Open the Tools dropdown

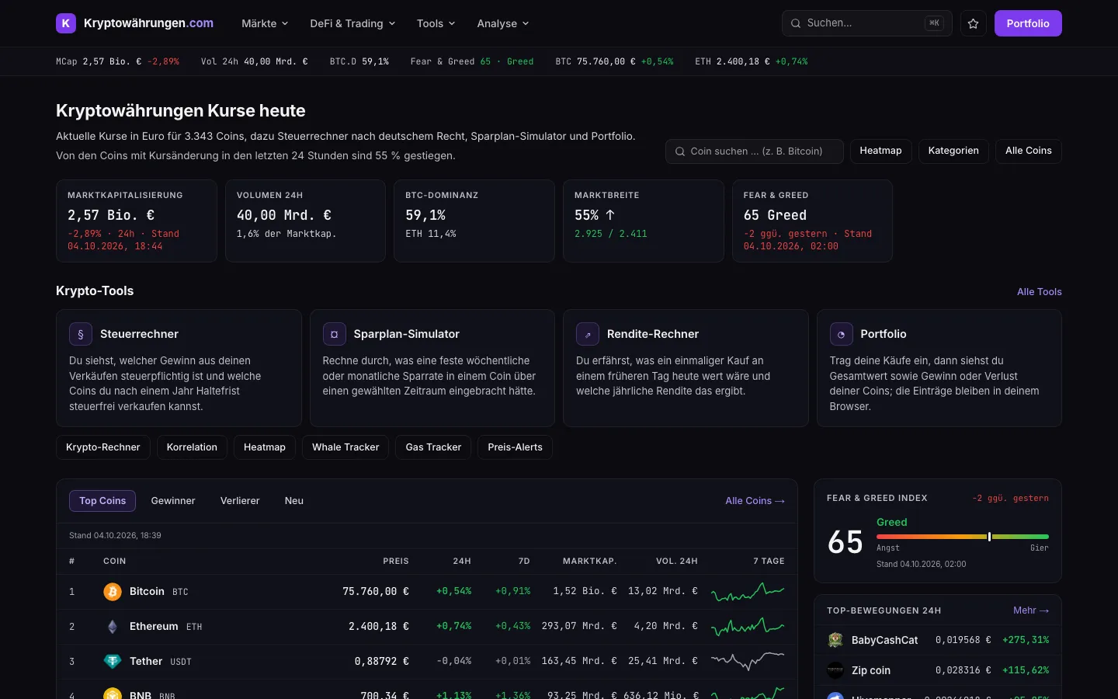coord(436,23)
